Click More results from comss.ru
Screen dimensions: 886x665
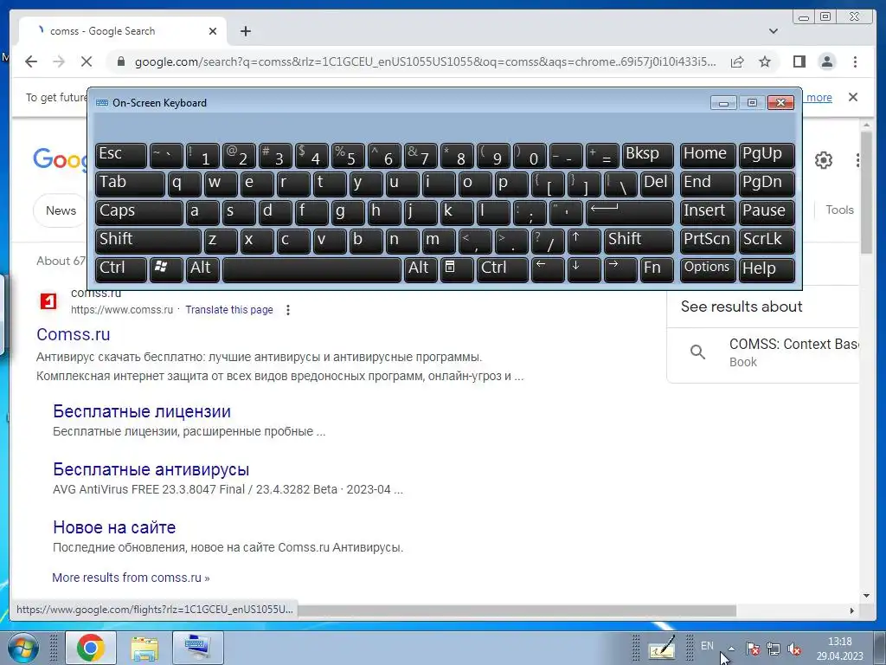coord(131,578)
